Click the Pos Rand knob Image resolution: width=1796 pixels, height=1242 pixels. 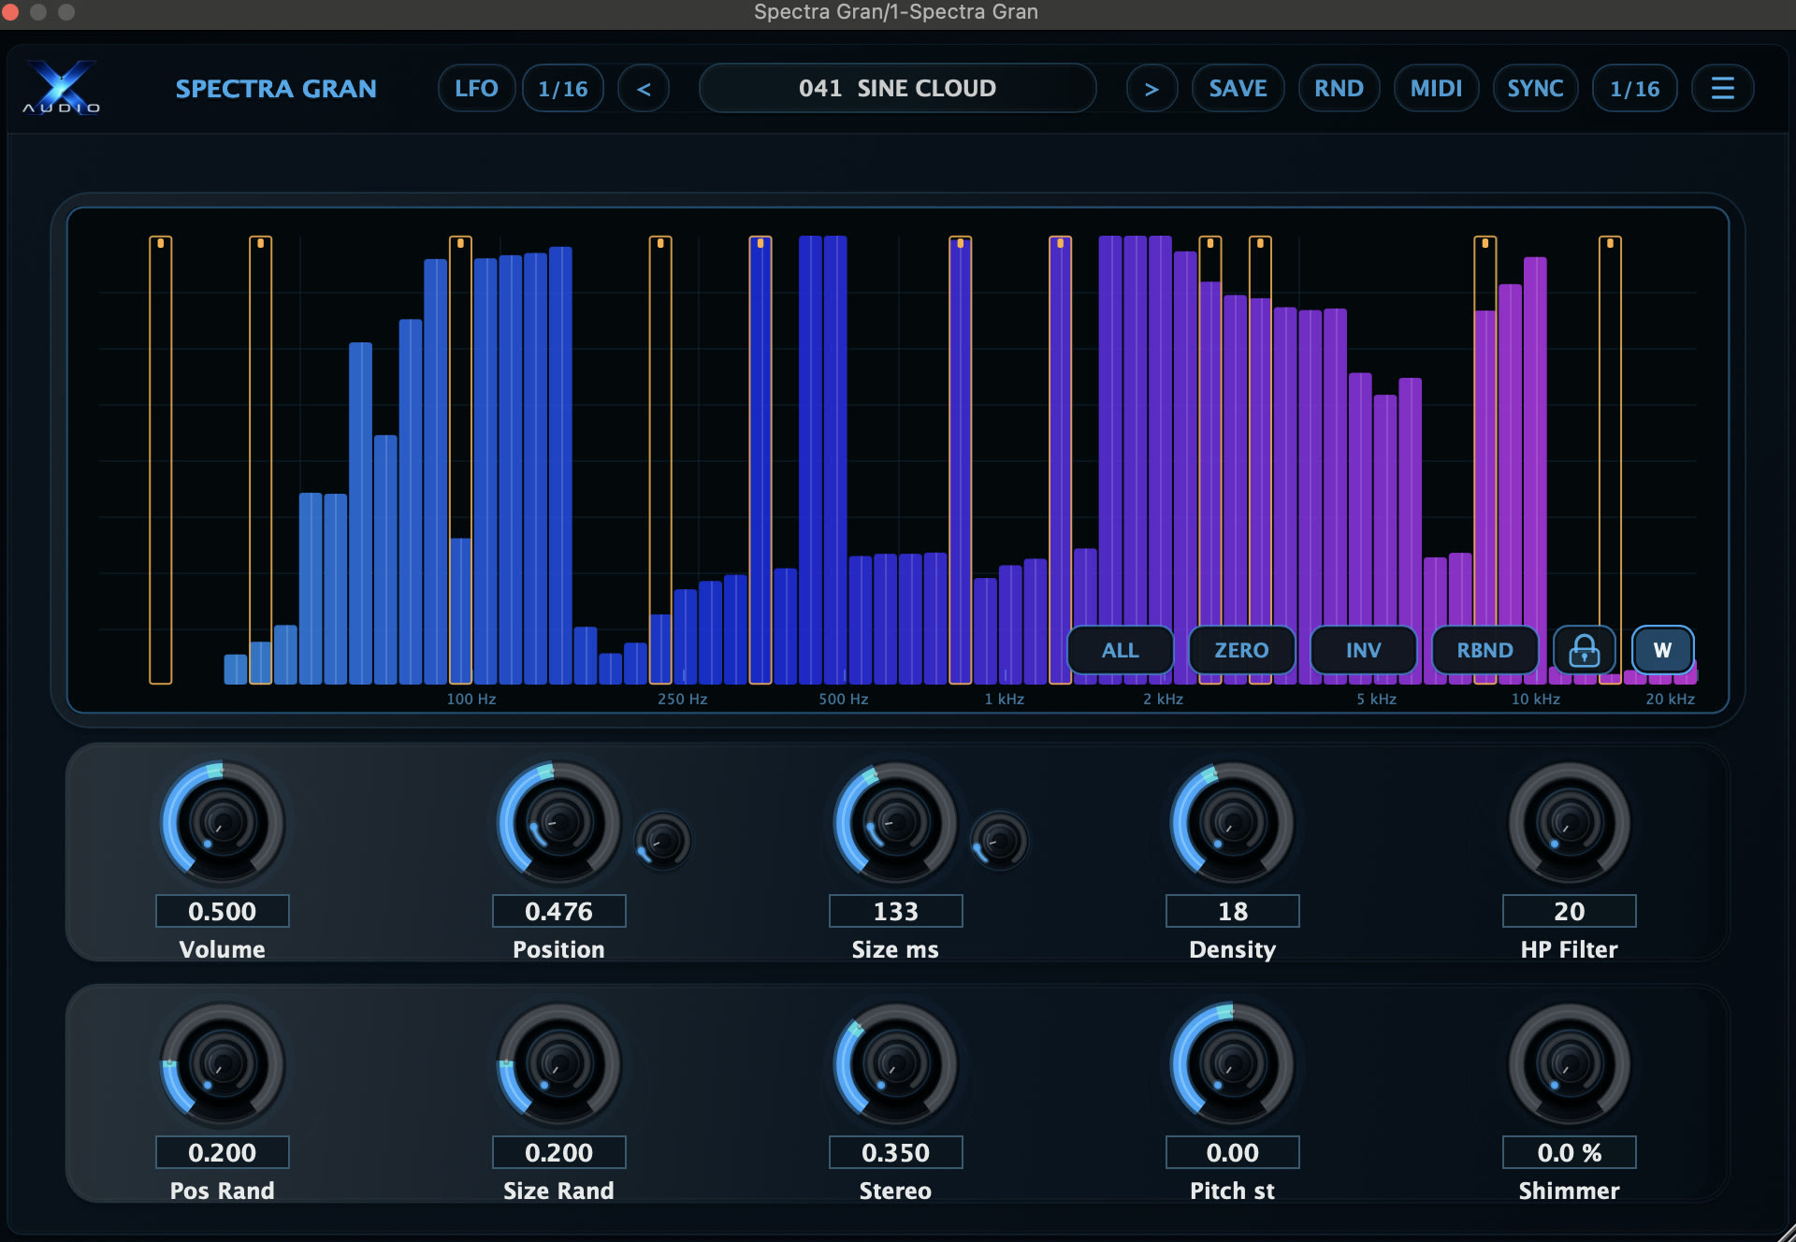click(x=223, y=1064)
